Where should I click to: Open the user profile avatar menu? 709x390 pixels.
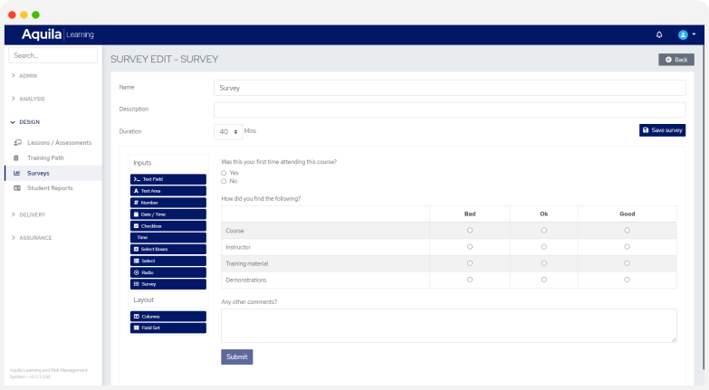[x=685, y=34]
